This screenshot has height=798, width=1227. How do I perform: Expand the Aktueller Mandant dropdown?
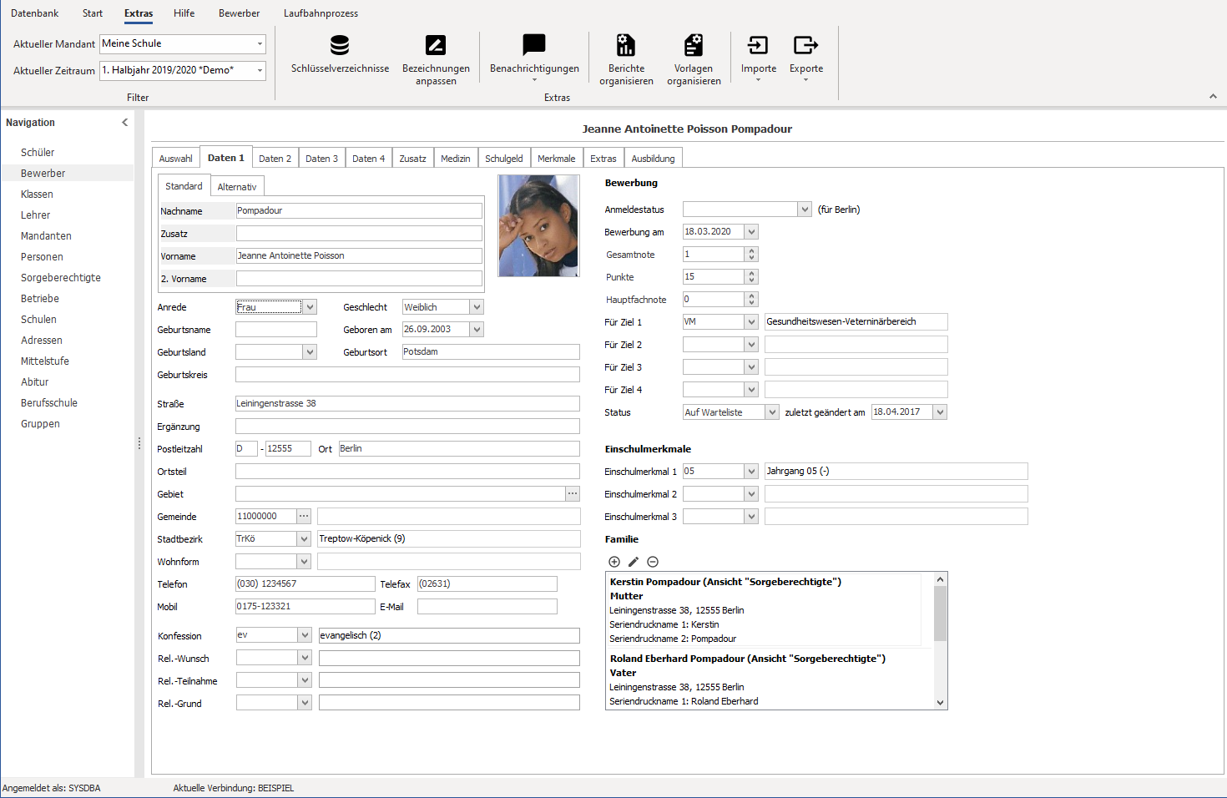point(260,43)
